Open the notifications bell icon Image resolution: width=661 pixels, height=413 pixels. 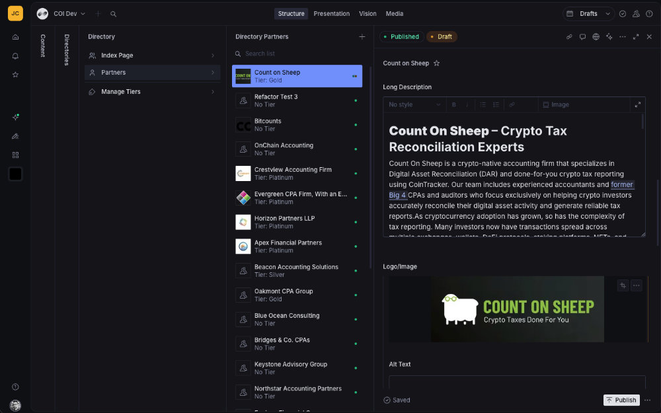point(16,56)
